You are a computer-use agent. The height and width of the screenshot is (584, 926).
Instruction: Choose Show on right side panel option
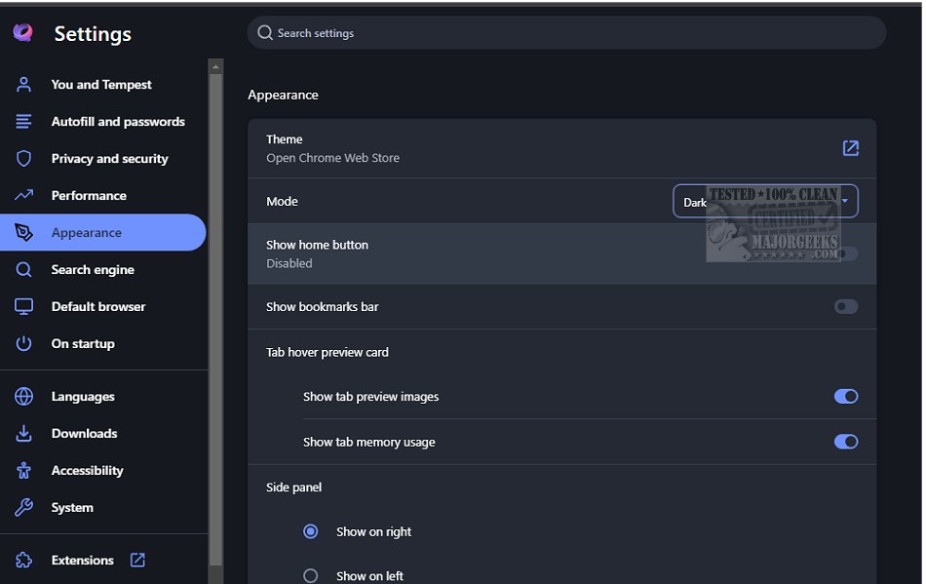(311, 531)
